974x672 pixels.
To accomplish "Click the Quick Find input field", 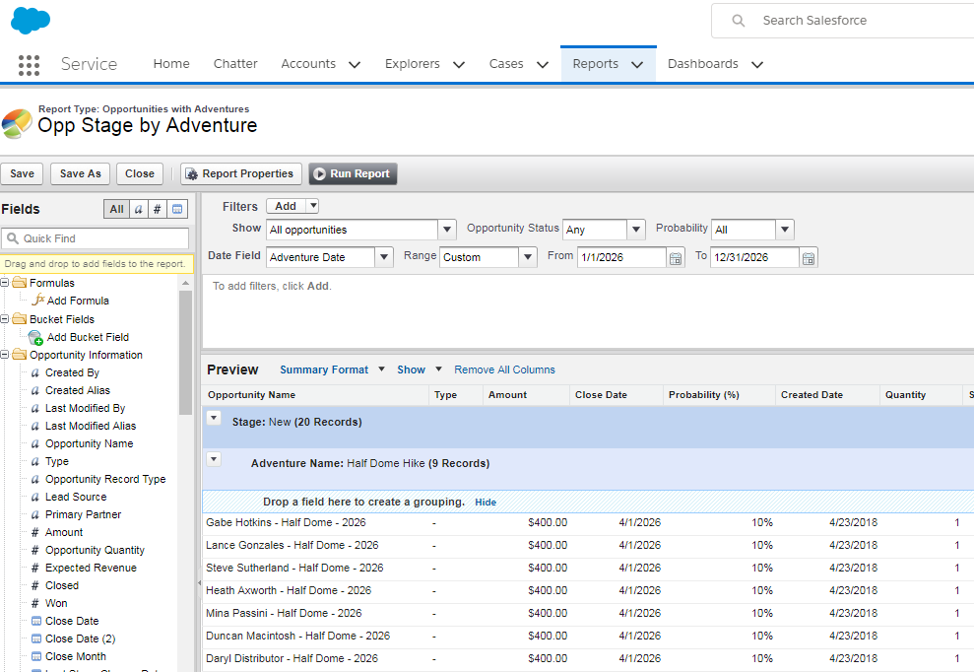I will (x=102, y=238).
